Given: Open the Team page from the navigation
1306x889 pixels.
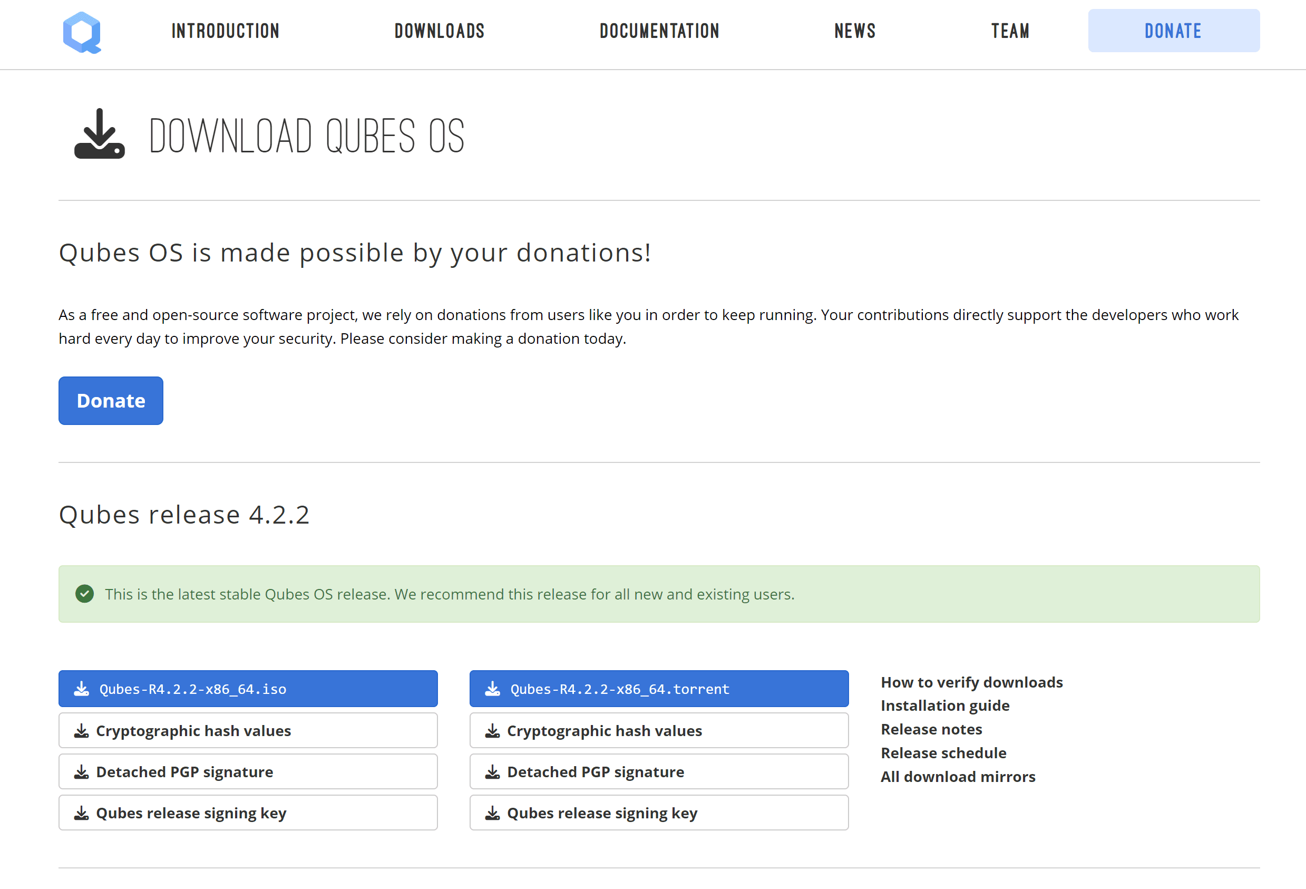Looking at the screenshot, I should 1010,31.
